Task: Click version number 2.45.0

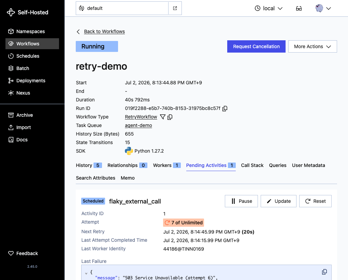Action: tap(32, 266)
